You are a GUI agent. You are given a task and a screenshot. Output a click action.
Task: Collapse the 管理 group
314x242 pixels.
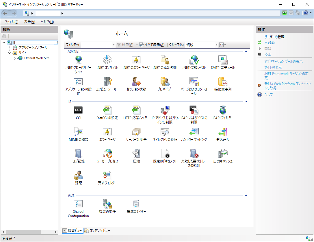coord(246,195)
